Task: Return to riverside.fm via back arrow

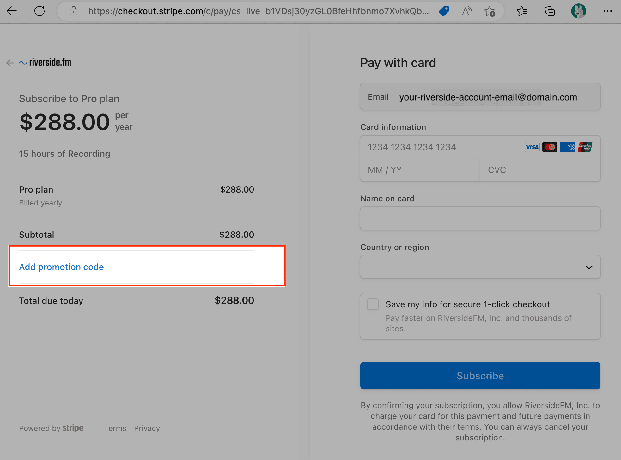Action: click(x=10, y=63)
